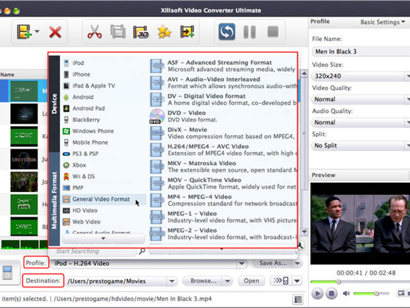This screenshot has height=308, width=410.
Task: Click the Save As... button
Action: (x=273, y=263)
